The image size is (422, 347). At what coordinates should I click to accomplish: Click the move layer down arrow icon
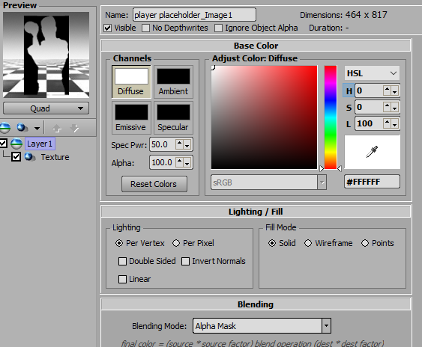coord(74,128)
